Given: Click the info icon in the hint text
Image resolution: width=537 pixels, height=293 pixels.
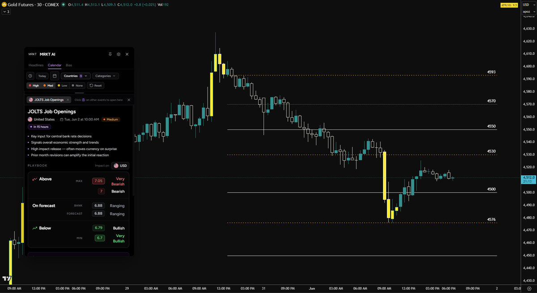Looking at the screenshot, I should point(84,100).
